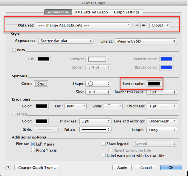Open the Data Set selection dropdown
The width and height of the screenshot is (188, 176).
point(84,25)
